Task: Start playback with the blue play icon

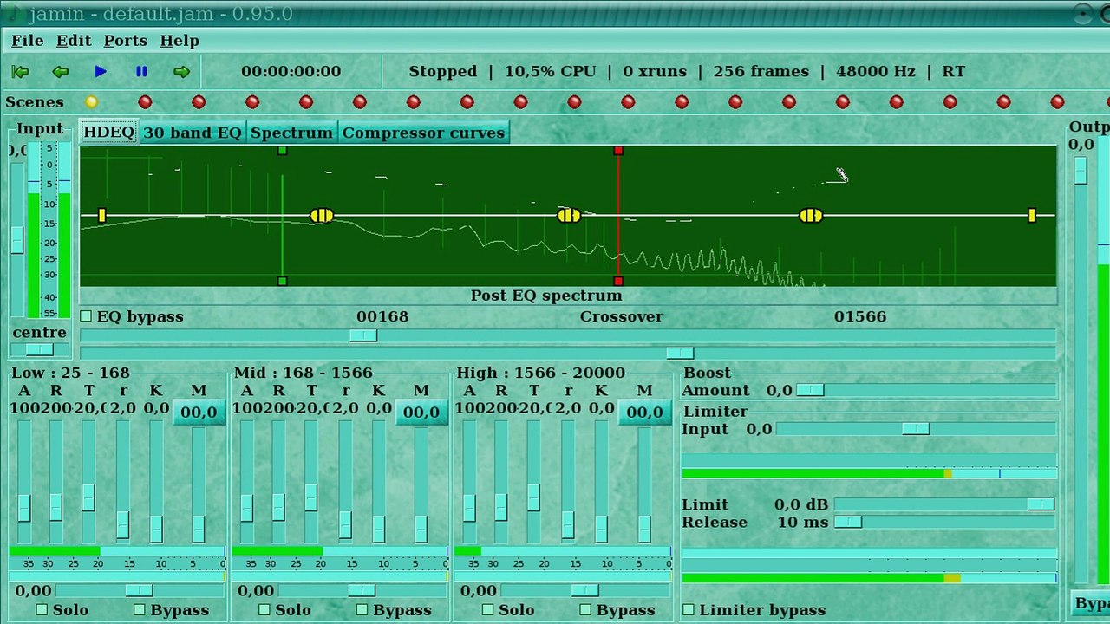Action: pos(101,72)
